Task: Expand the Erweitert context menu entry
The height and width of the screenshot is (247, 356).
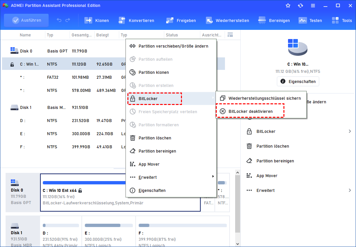Action: tap(171, 177)
